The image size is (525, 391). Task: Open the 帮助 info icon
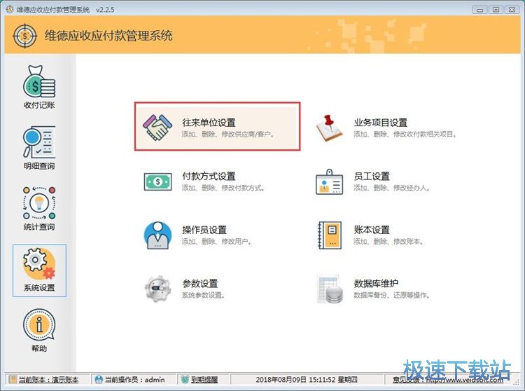[x=39, y=324]
